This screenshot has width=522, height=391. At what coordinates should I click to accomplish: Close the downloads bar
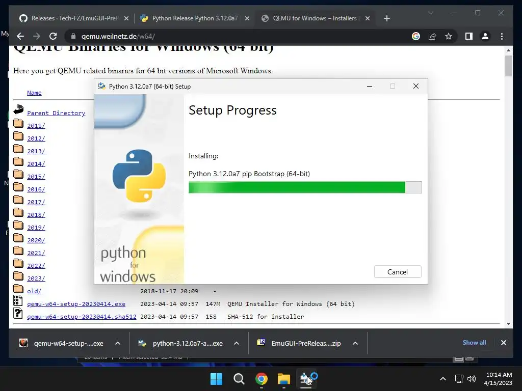pos(503,343)
